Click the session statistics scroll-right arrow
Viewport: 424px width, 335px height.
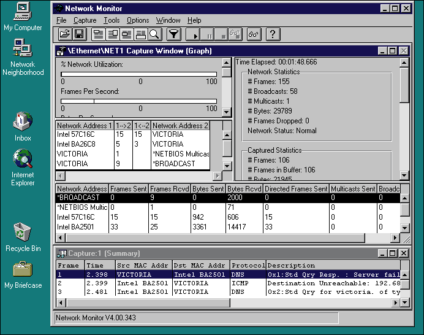tap(217, 175)
